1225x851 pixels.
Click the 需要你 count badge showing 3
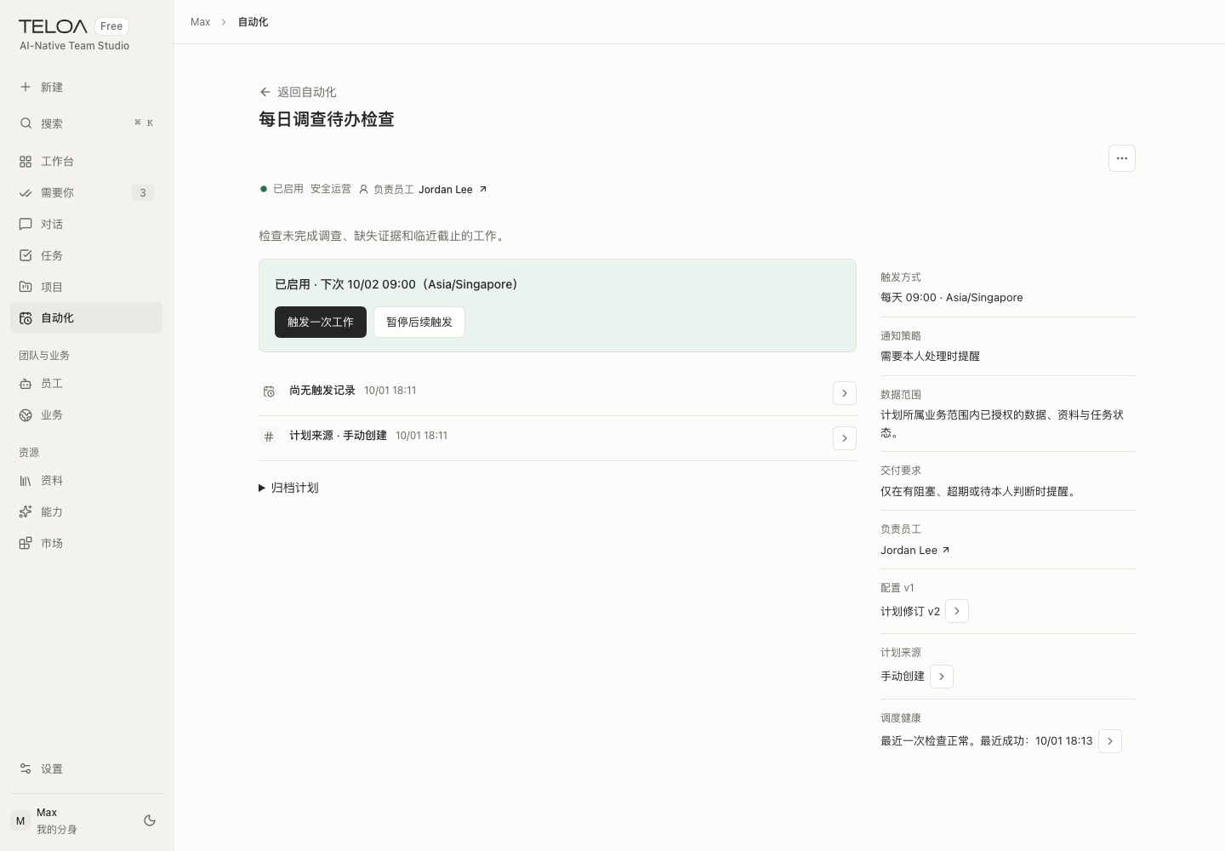coord(143,193)
